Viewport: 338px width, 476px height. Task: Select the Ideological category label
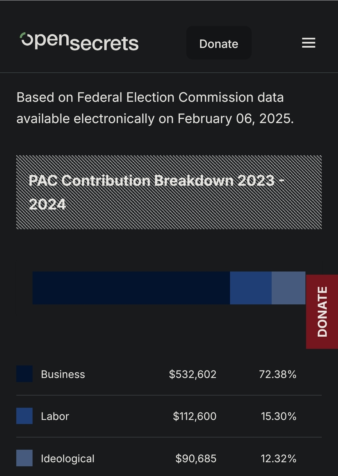(x=68, y=458)
